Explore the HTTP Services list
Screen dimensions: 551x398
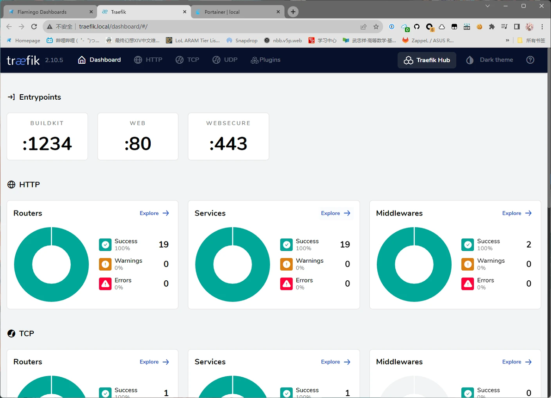coord(336,213)
